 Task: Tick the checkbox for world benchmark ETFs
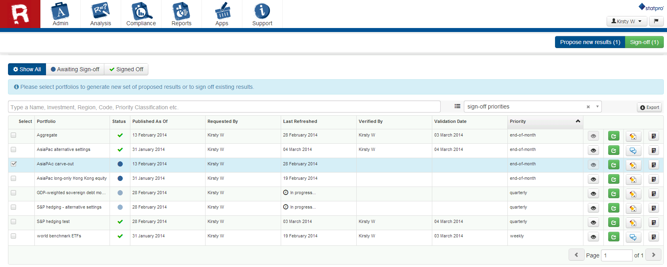pos(14,236)
